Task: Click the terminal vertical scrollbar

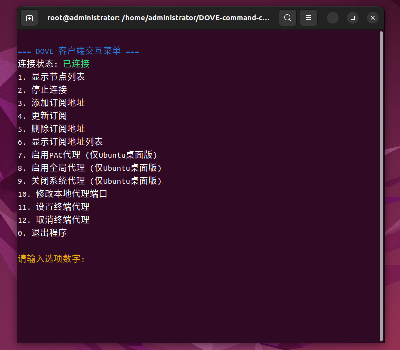Action: point(381,185)
